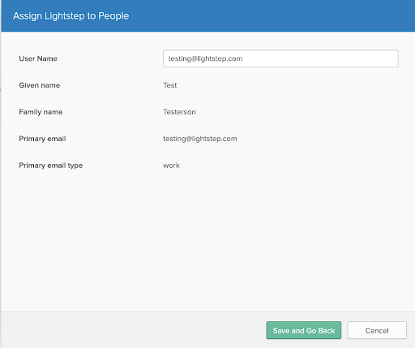The image size is (415, 348).
Task: Click the Primary email value testing@lightstep.com
Action: click(200, 139)
